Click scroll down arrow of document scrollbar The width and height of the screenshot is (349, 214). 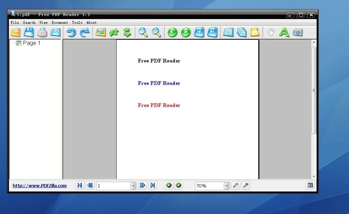[314, 177]
